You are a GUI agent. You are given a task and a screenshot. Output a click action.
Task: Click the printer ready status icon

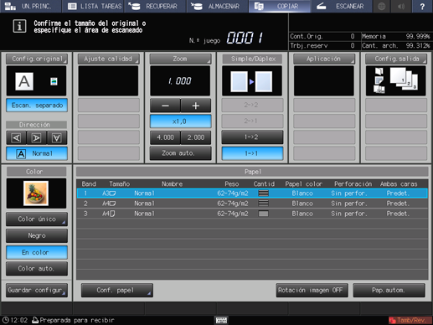(35, 320)
